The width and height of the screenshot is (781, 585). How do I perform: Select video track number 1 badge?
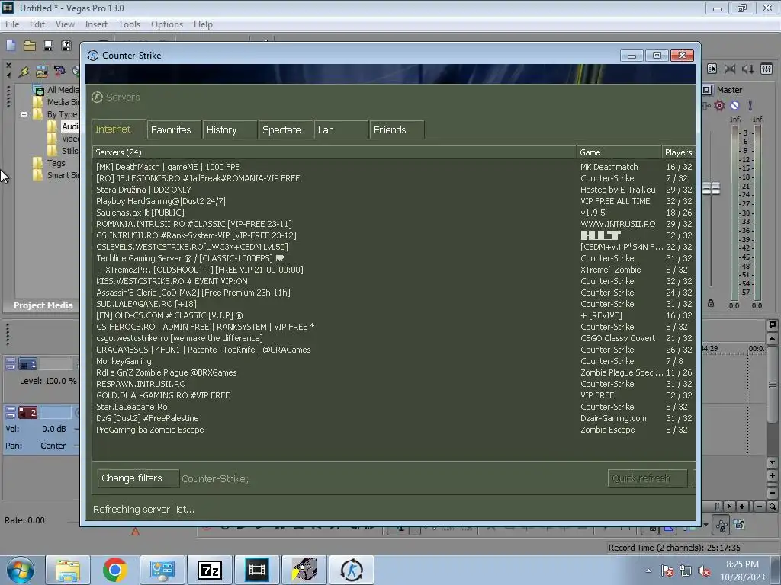[28, 364]
